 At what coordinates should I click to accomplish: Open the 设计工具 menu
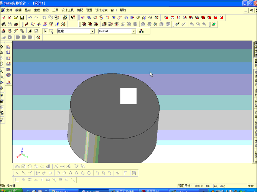[x=68, y=10]
